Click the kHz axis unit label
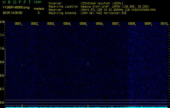 tap(2, 22)
